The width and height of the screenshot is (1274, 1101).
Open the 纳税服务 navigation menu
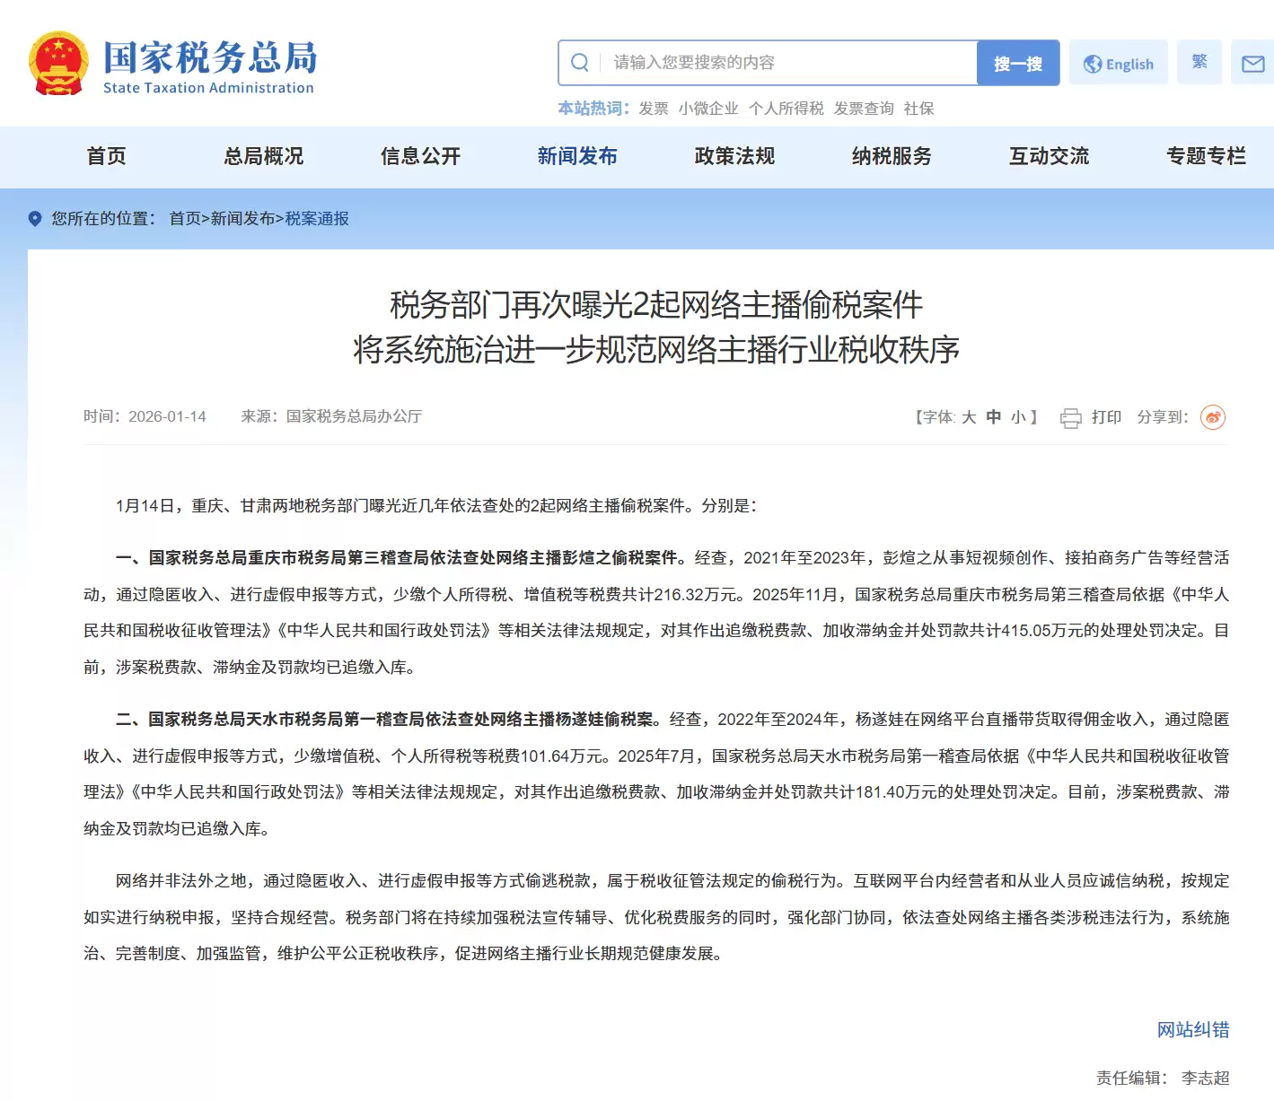coord(892,156)
